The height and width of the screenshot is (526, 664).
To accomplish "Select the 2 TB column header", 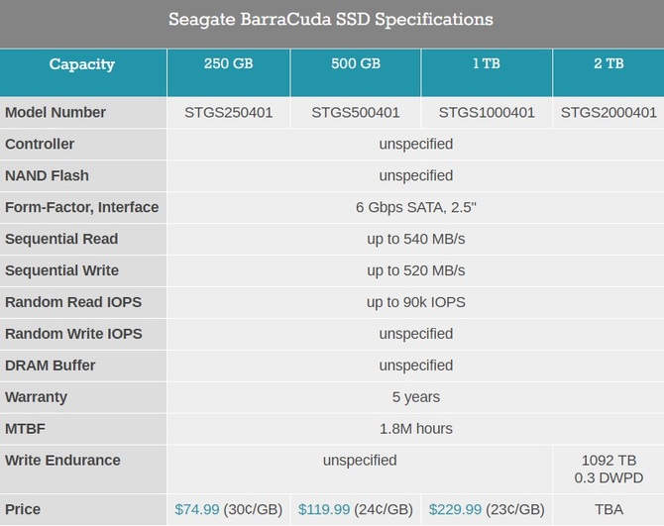I will click(x=609, y=64).
